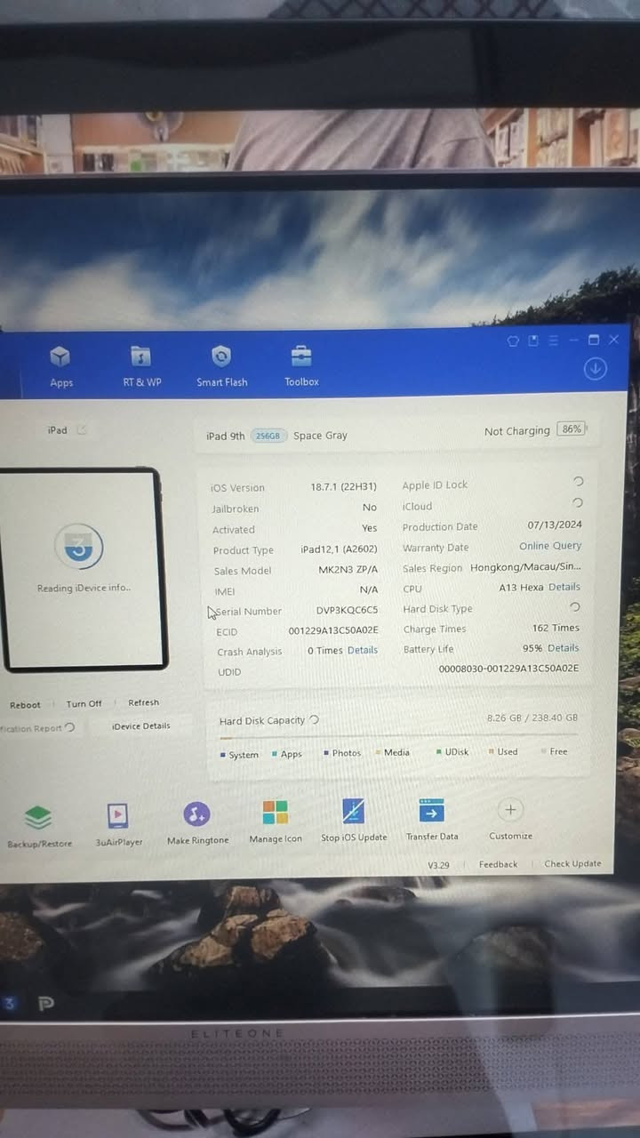Image resolution: width=640 pixels, height=1138 pixels.
Task: View Battery Life Details link
Action: (563, 648)
